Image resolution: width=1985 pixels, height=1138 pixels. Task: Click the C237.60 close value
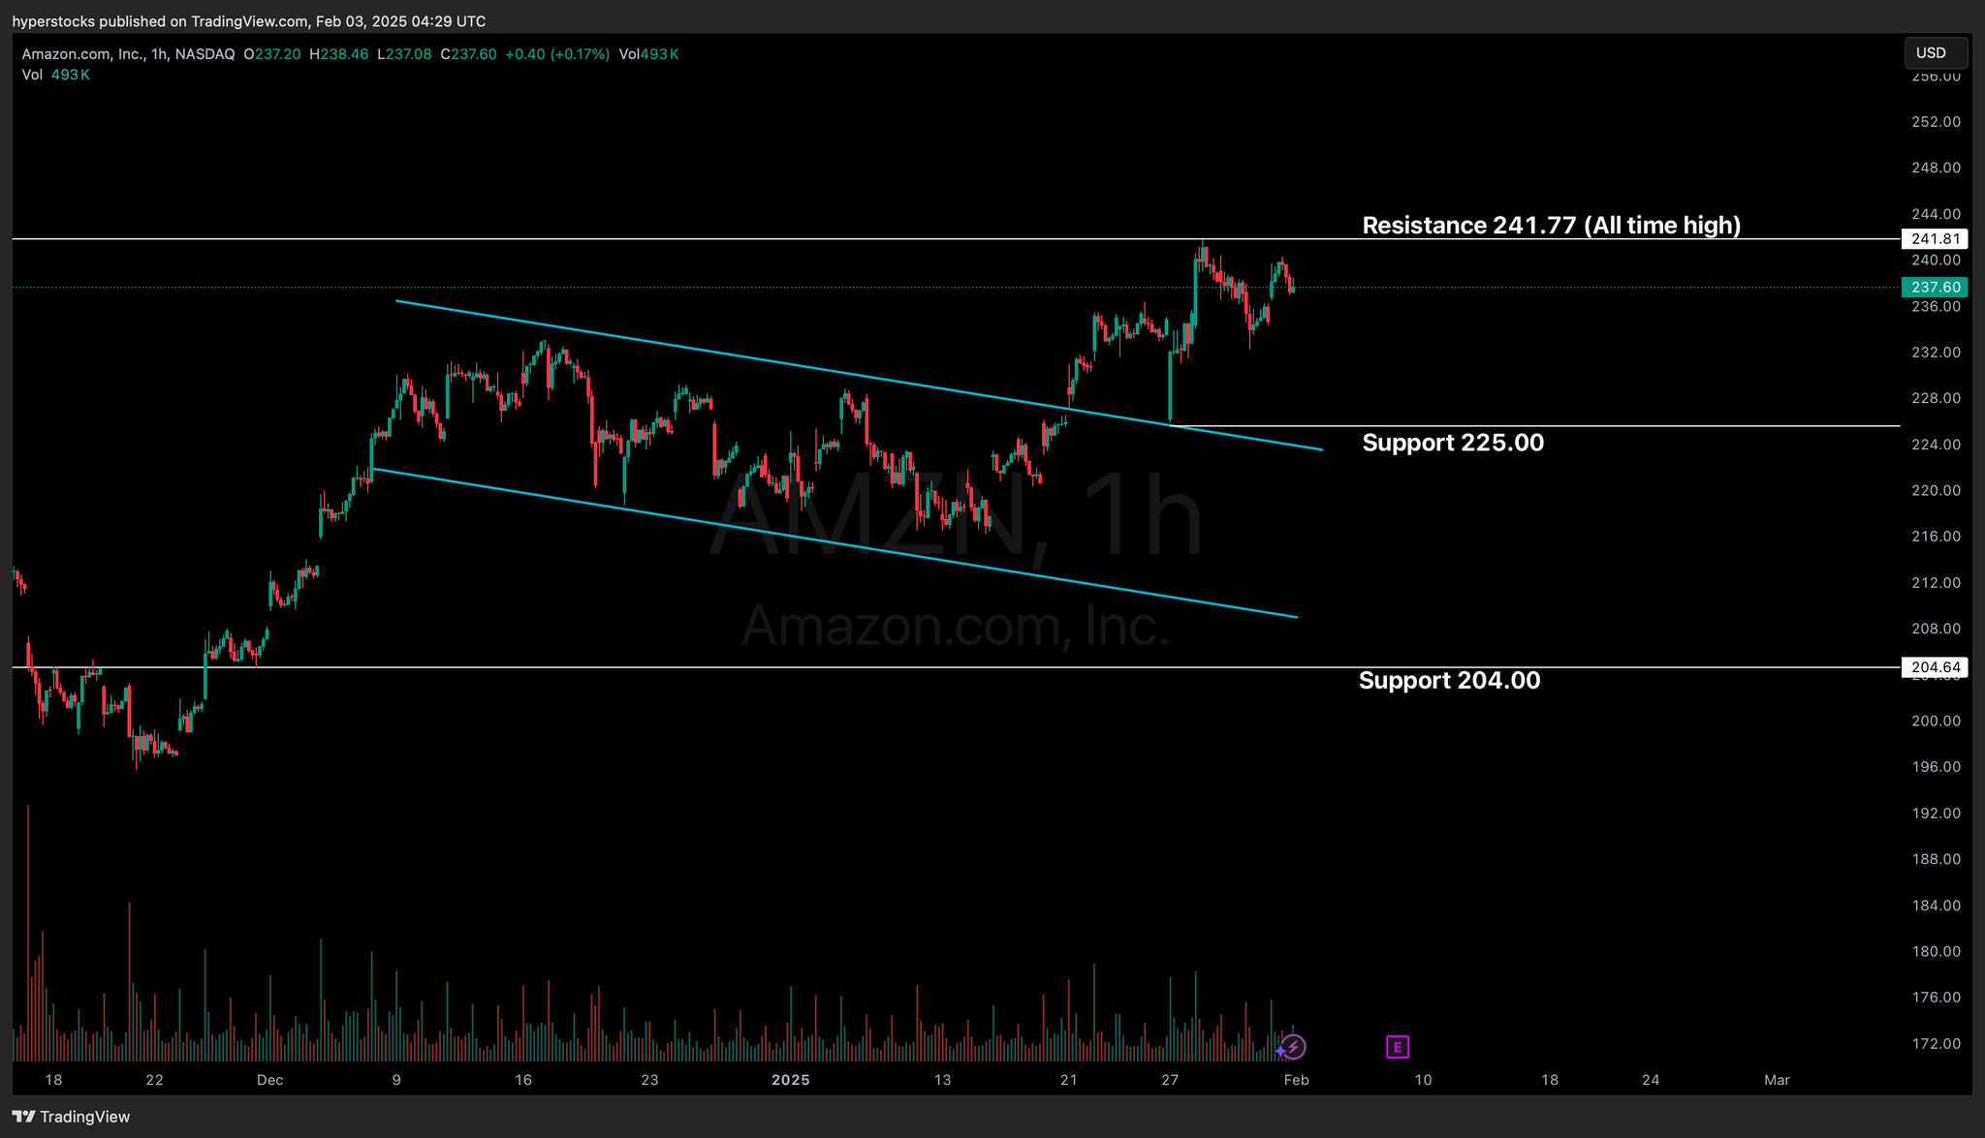(x=468, y=54)
